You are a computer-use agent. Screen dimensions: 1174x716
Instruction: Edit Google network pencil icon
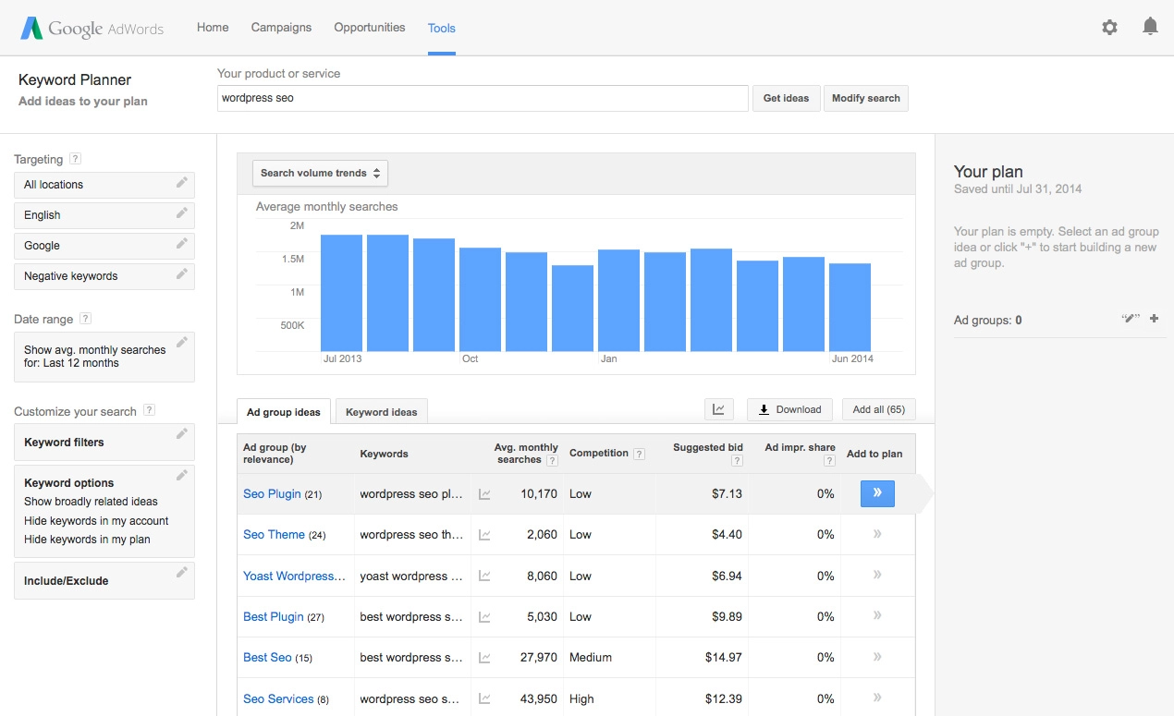tap(182, 244)
